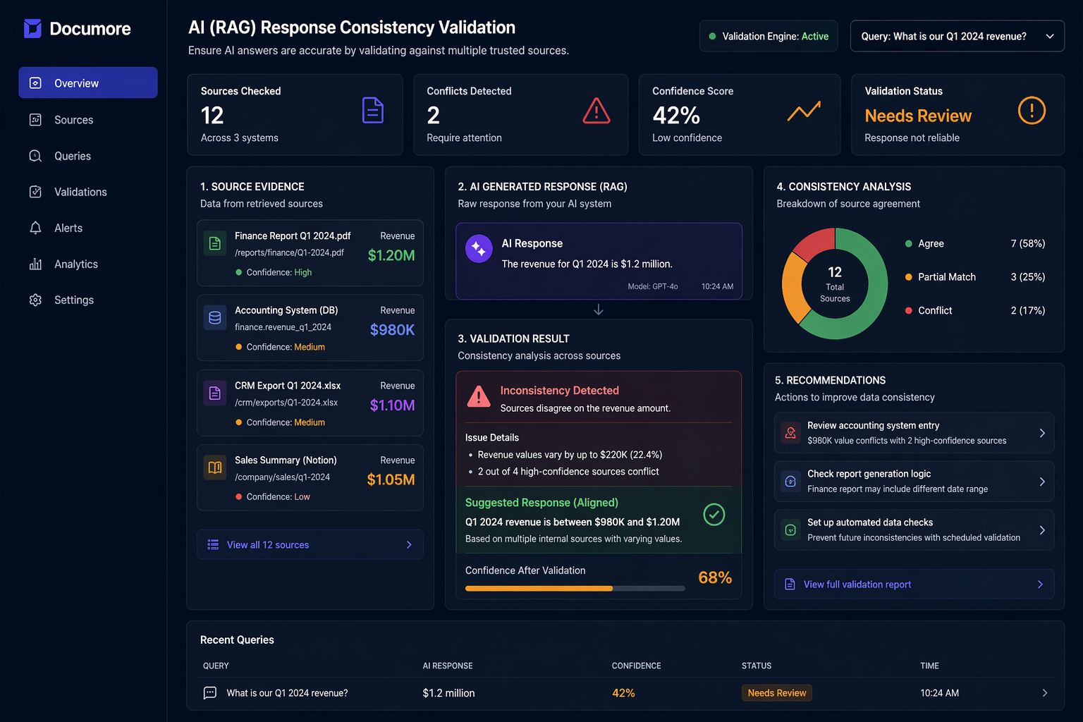The image size is (1083, 722).
Task: Open View full validation report link
Action: [914, 584]
